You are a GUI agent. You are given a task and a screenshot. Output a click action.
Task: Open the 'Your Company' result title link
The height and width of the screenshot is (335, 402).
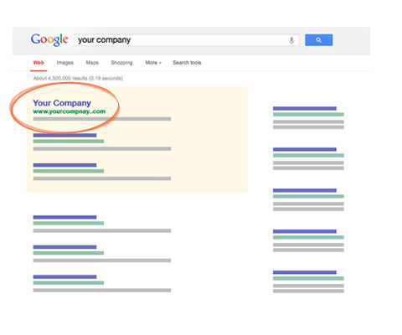tap(62, 103)
